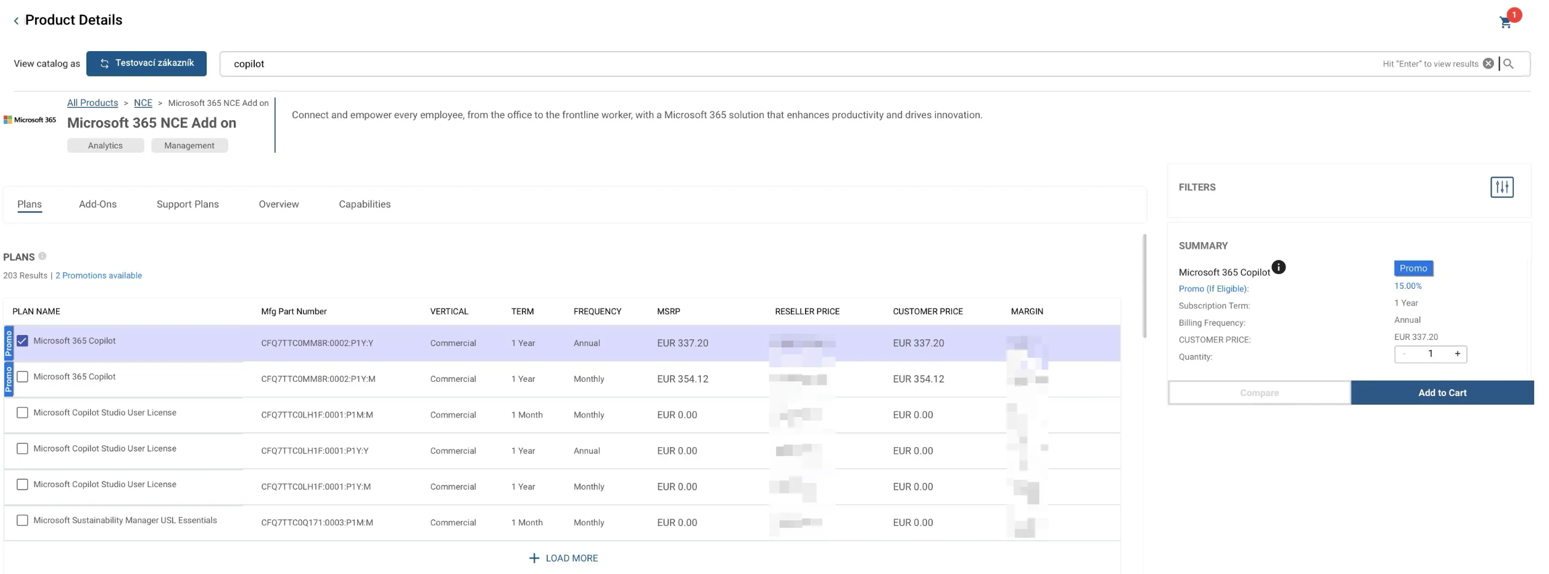This screenshot has height=574, width=1549.
Task: Decrease quantity with the minus stepper
Action: pos(1404,354)
